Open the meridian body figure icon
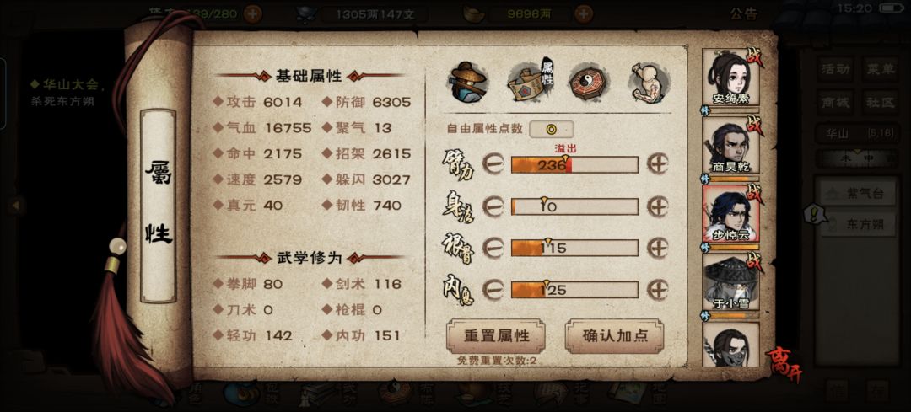 pyautogui.click(x=648, y=83)
